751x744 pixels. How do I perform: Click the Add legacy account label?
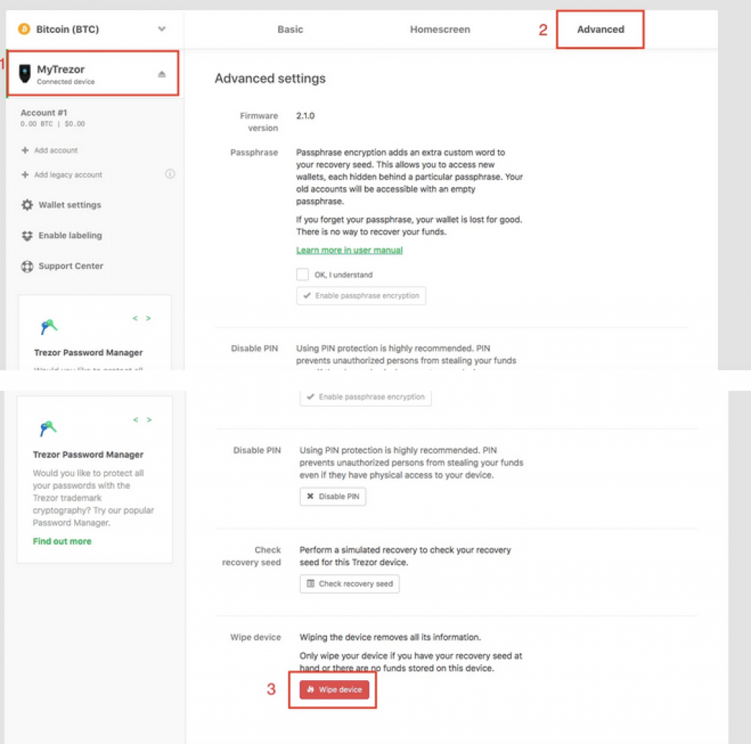click(x=68, y=174)
